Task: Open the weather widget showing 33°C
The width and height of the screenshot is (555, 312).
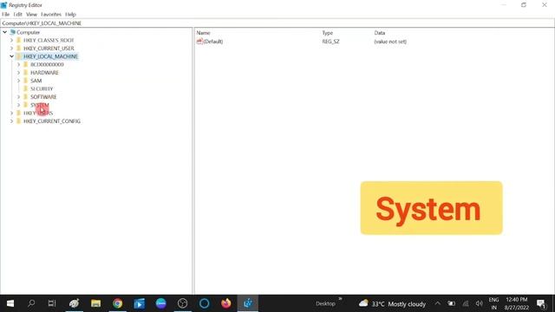Action: pos(392,304)
